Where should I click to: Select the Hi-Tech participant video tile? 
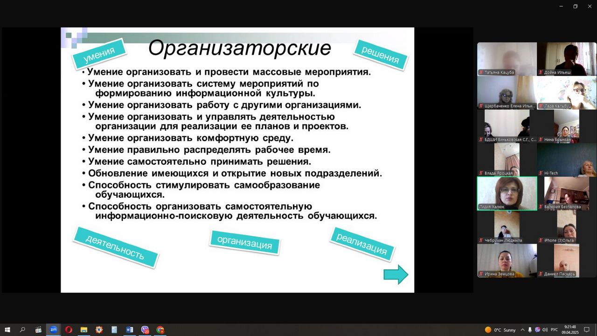(567, 160)
